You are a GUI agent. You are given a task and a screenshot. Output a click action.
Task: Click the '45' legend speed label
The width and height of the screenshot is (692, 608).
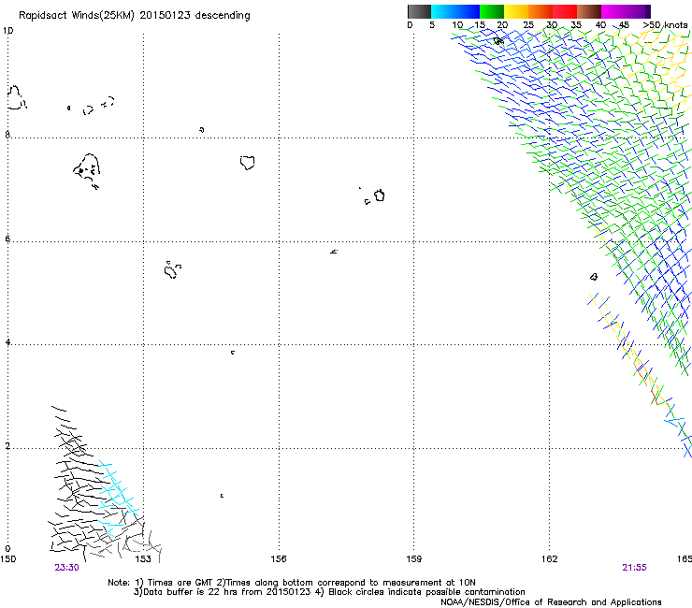pyautogui.click(x=624, y=25)
